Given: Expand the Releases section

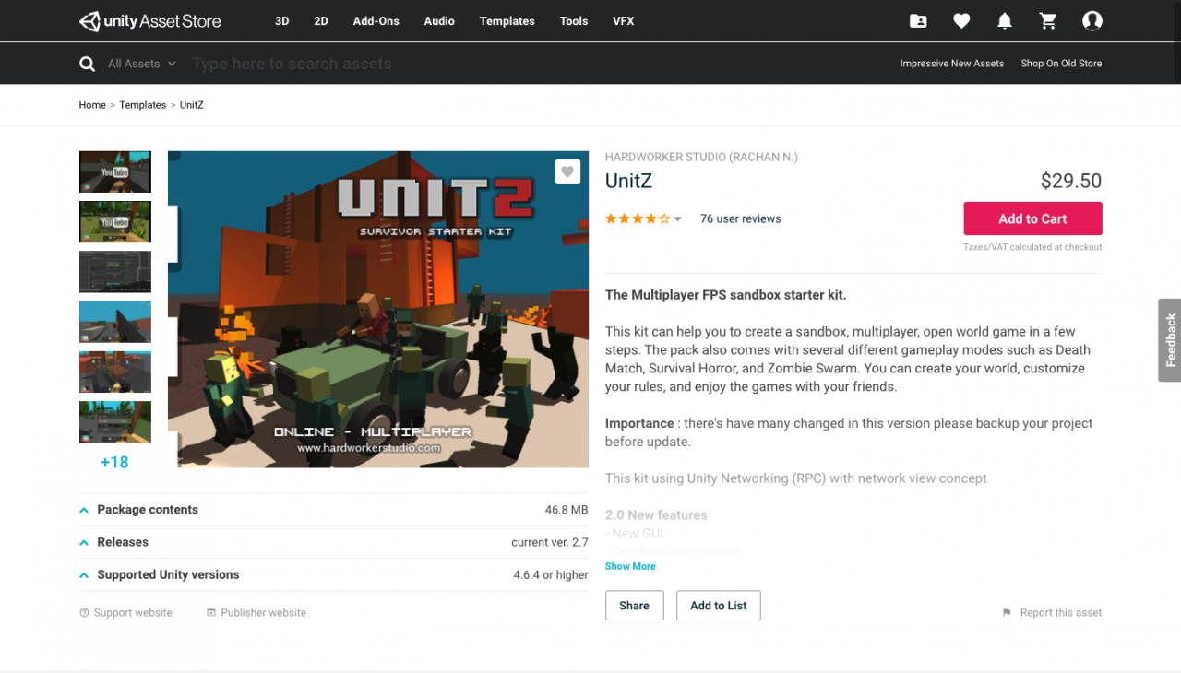Looking at the screenshot, I should pyautogui.click(x=334, y=542).
